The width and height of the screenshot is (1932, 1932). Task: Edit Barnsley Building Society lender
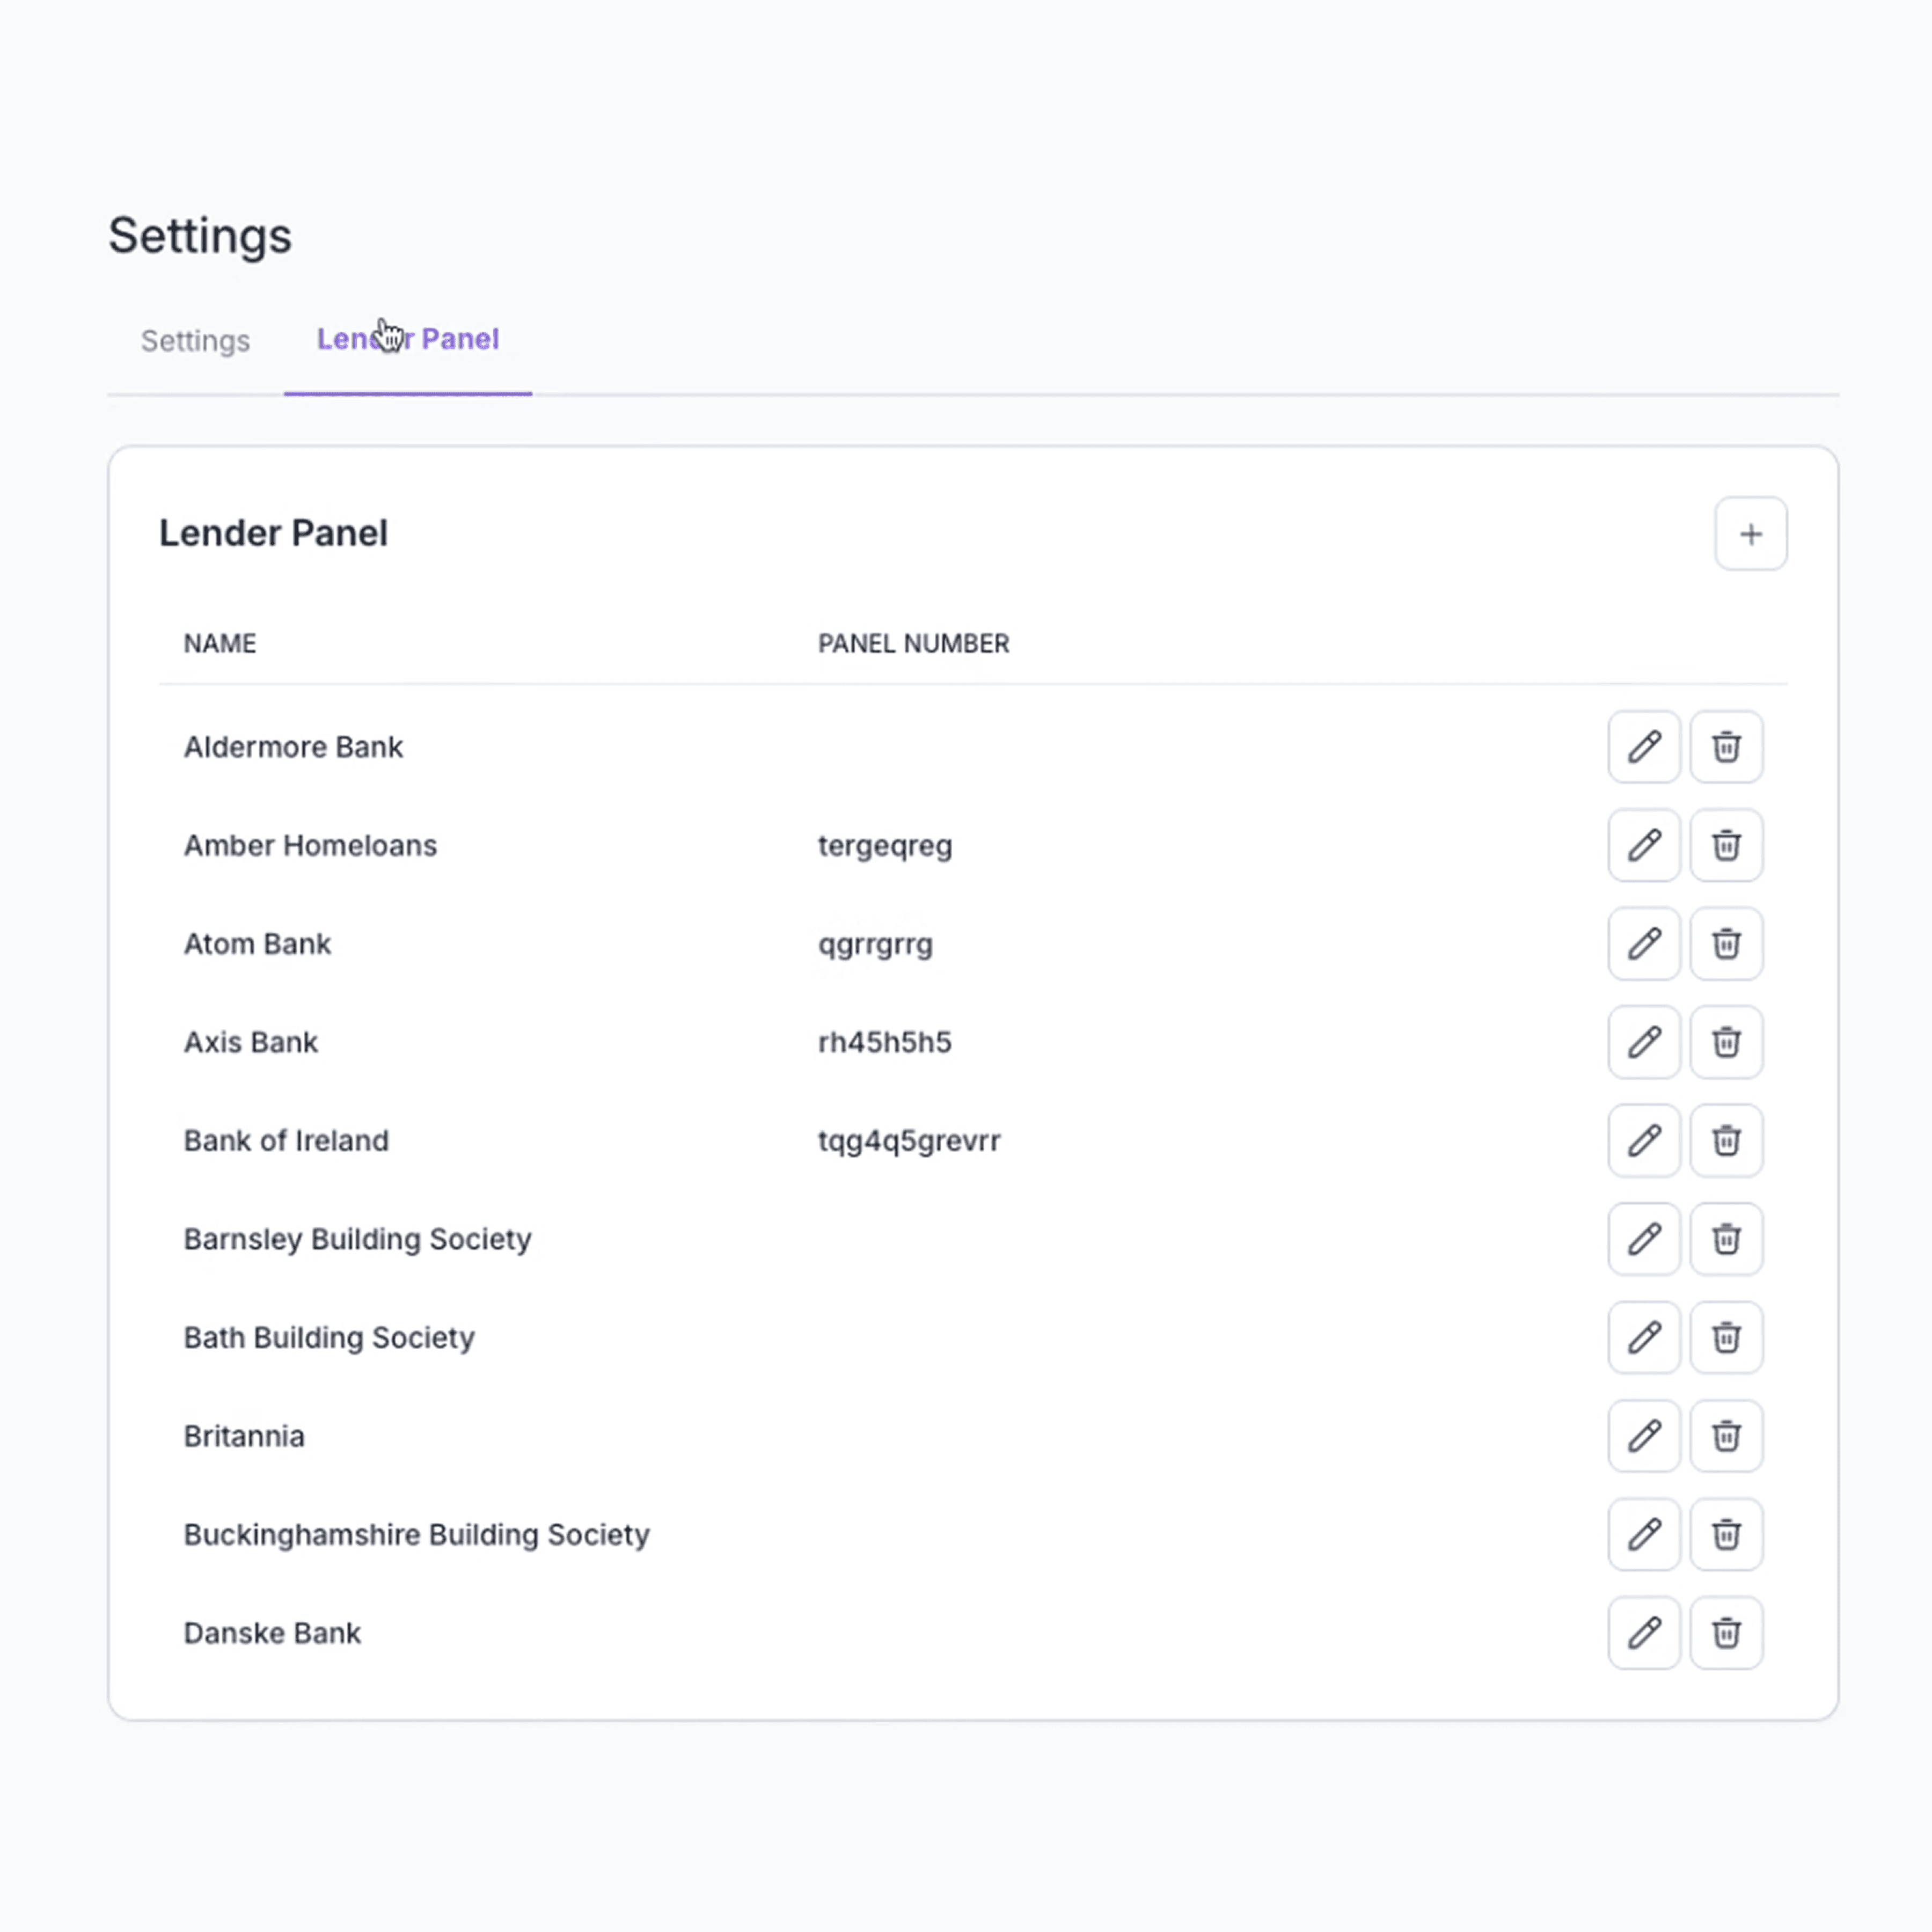coord(1643,1239)
